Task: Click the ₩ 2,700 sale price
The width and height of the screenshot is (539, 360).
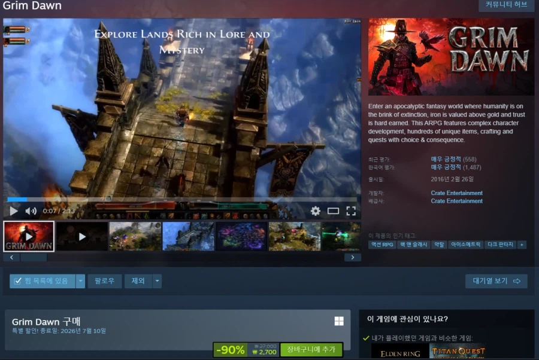Action: [x=264, y=352]
